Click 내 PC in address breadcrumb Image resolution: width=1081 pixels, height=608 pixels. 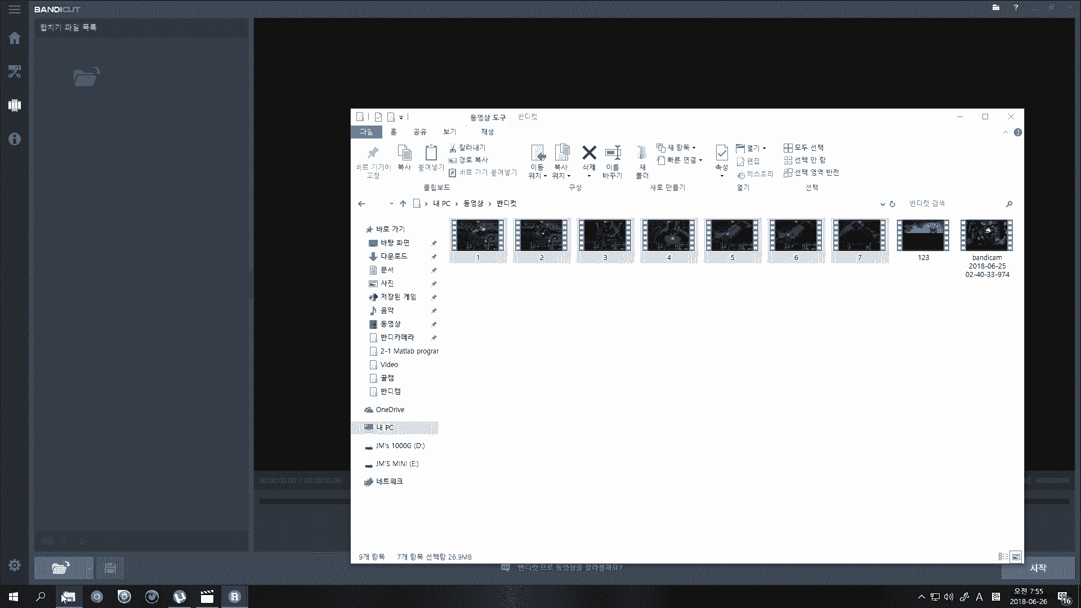click(x=442, y=204)
